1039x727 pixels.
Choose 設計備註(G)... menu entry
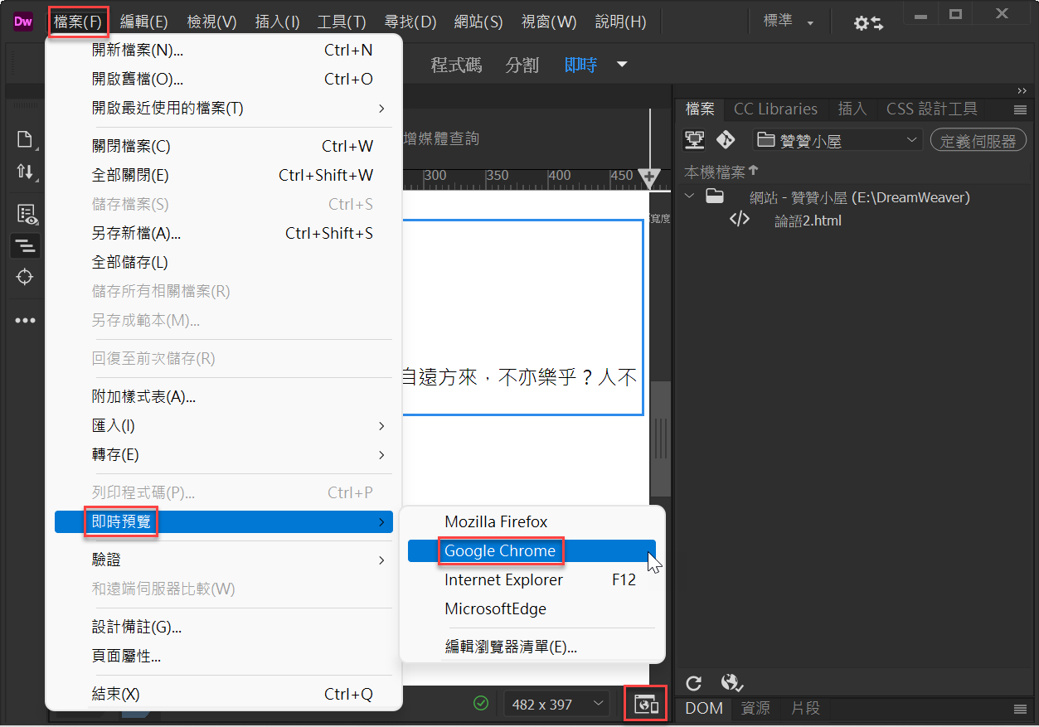224,627
